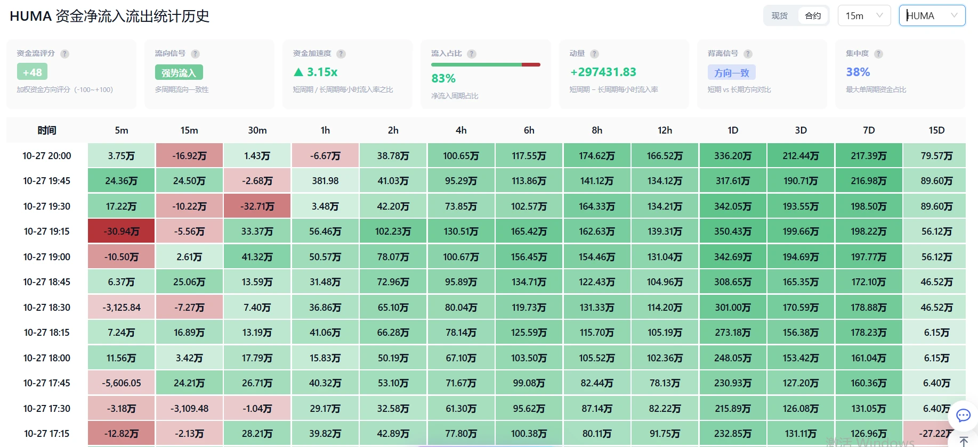This screenshot has width=978, height=447.
Task: Click the +48 fund flow score badge
Action: pyautogui.click(x=32, y=72)
